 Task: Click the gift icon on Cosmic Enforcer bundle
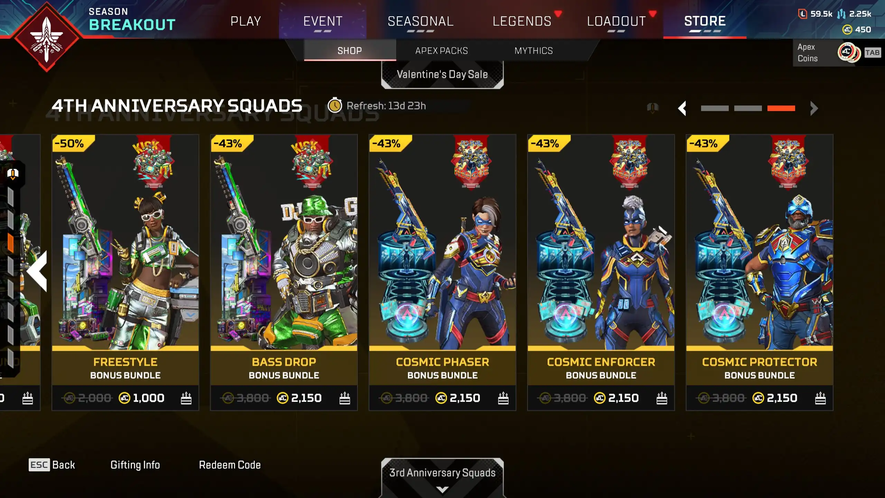pyautogui.click(x=662, y=398)
